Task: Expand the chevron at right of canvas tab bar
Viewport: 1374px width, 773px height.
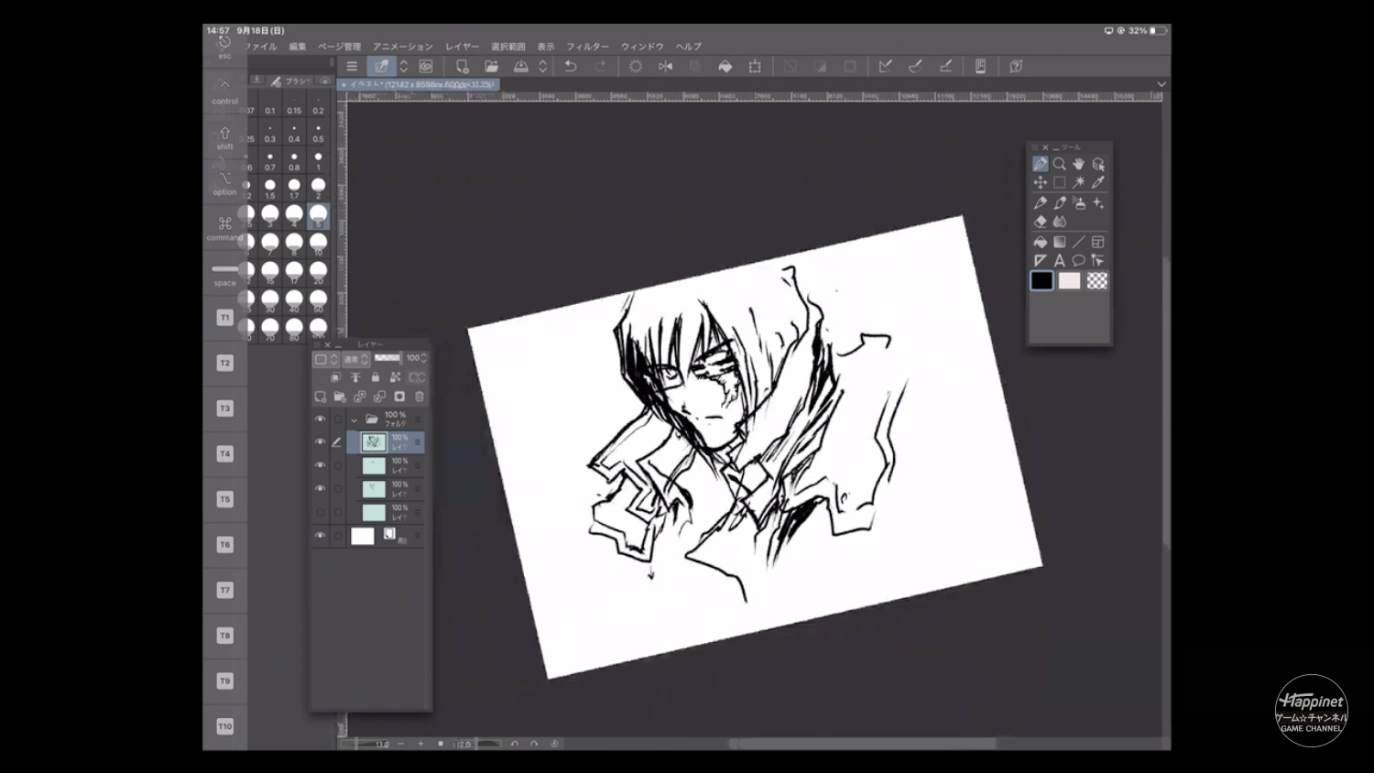Action: 1161,84
